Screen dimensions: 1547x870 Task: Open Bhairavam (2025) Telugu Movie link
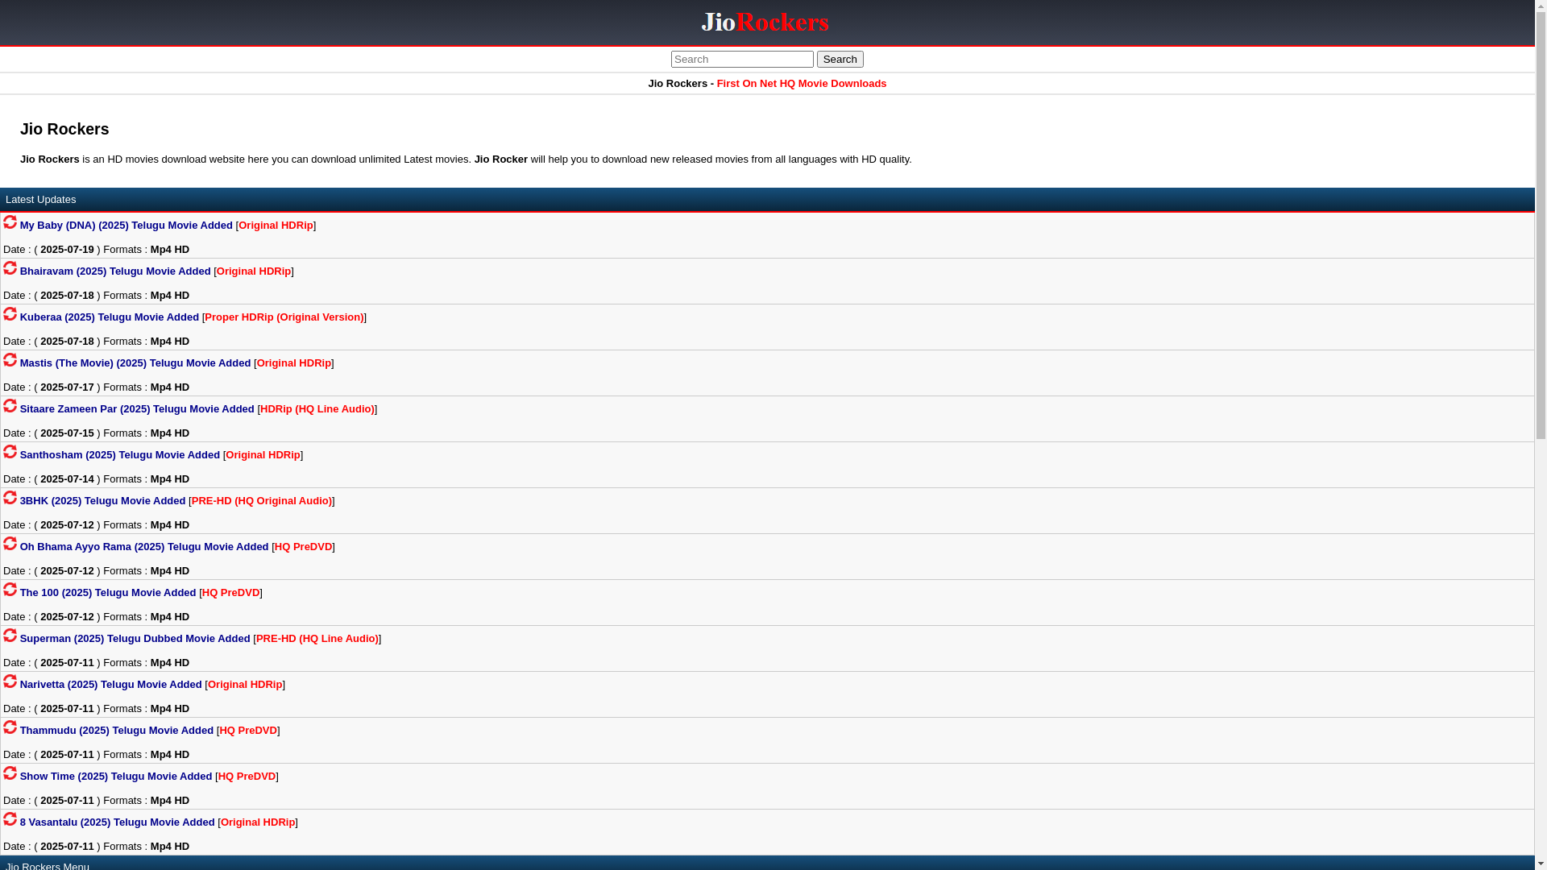tap(115, 271)
